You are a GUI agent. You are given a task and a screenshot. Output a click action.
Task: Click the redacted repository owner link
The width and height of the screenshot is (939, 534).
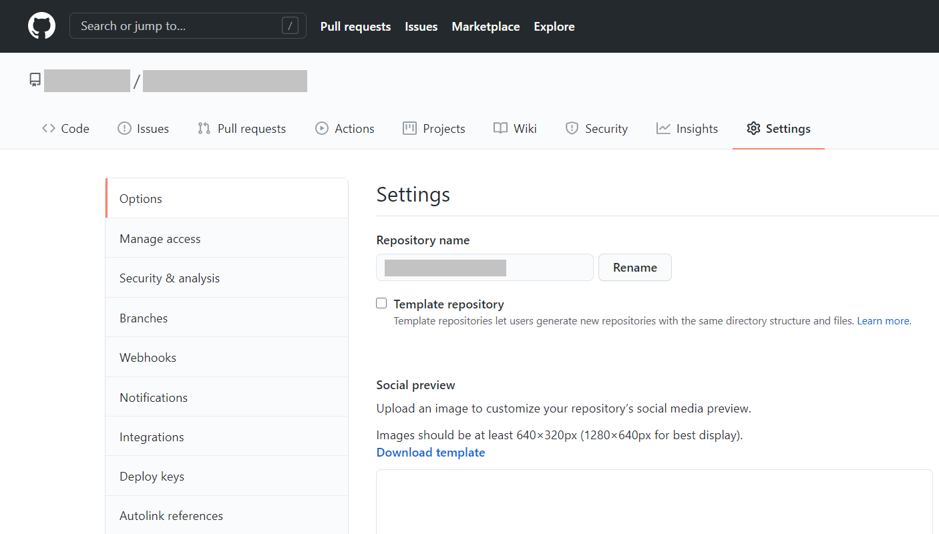pos(87,81)
